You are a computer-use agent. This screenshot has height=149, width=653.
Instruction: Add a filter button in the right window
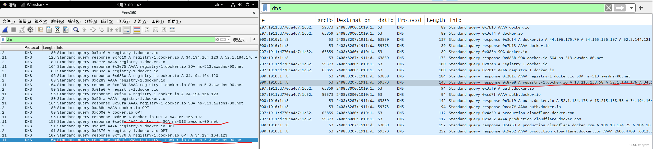[641, 8]
